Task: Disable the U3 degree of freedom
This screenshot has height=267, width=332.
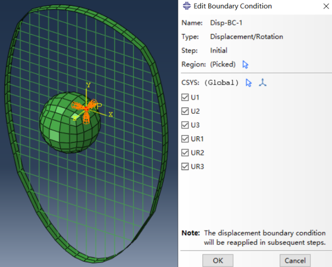Action: coord(185,125)
